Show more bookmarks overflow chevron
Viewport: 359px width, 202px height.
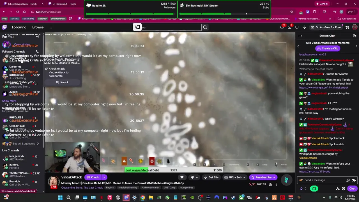(x=330, y=19)
